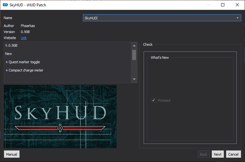Click the Manual button

tap(11, 154)
